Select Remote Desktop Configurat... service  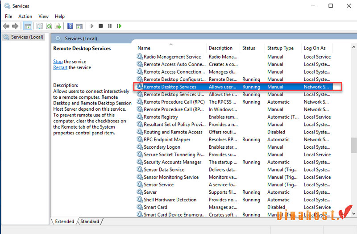(x=234, y=79)
